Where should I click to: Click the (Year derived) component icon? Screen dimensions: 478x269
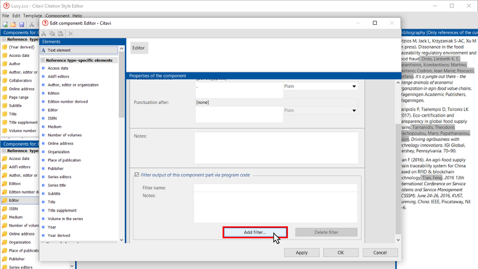pos(5,47)
